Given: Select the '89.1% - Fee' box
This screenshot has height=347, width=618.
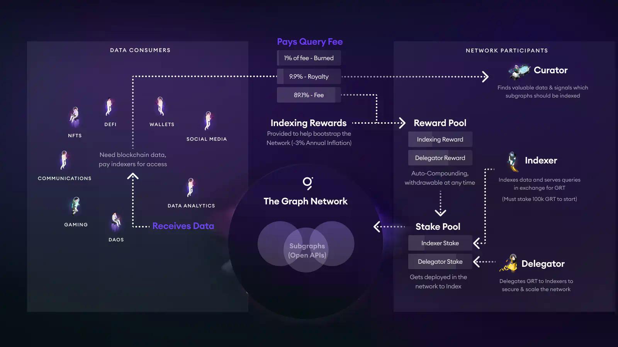Looking at the screenshot, I should pos(309,95).
